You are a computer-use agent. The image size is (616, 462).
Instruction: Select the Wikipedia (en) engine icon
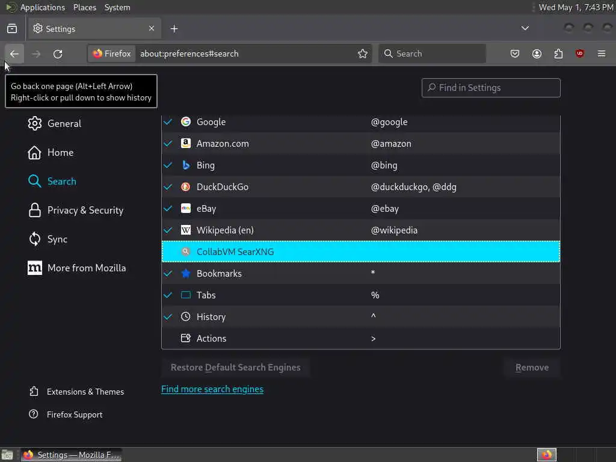186,230
